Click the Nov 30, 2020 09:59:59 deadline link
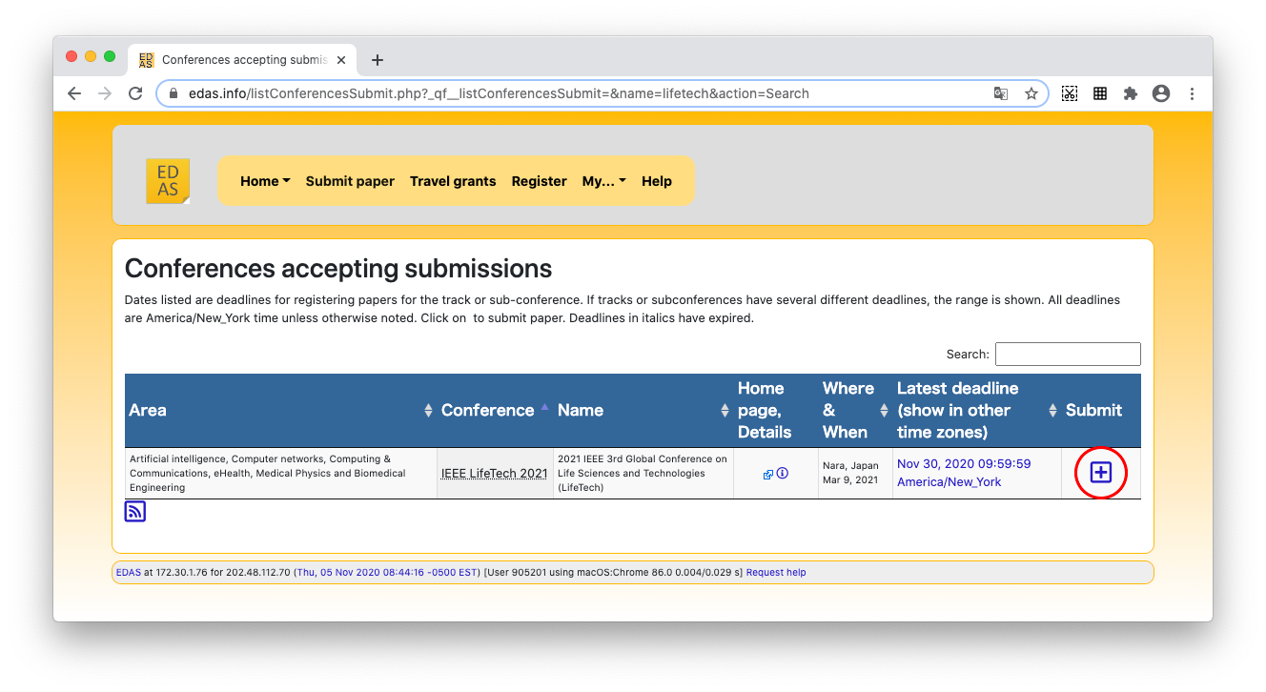Viewport: 1266px width, 692px height. pos(964,464)
